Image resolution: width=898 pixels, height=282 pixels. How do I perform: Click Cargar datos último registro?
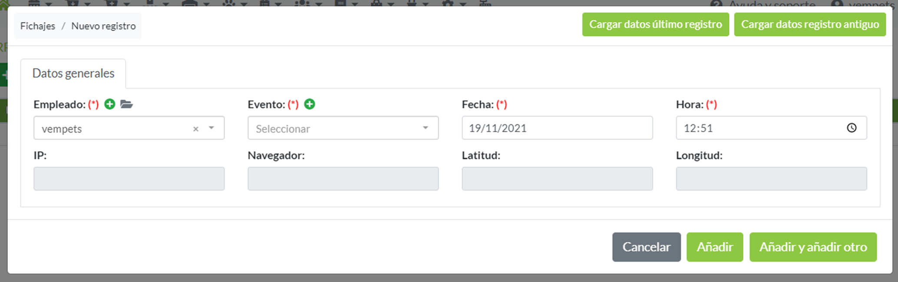tap(655, 24)
